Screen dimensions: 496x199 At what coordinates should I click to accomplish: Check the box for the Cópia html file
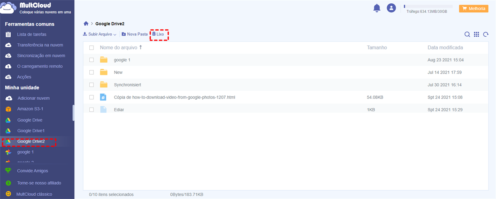pos(92,97)
